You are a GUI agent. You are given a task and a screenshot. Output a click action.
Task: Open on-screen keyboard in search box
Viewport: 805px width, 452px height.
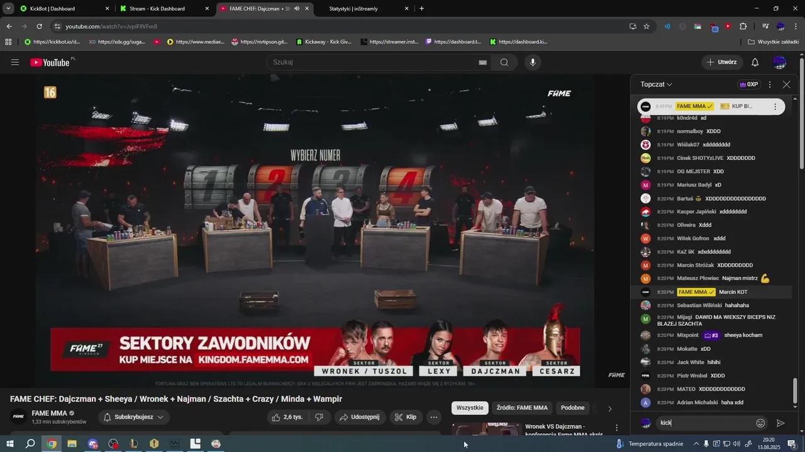[482, 62]
